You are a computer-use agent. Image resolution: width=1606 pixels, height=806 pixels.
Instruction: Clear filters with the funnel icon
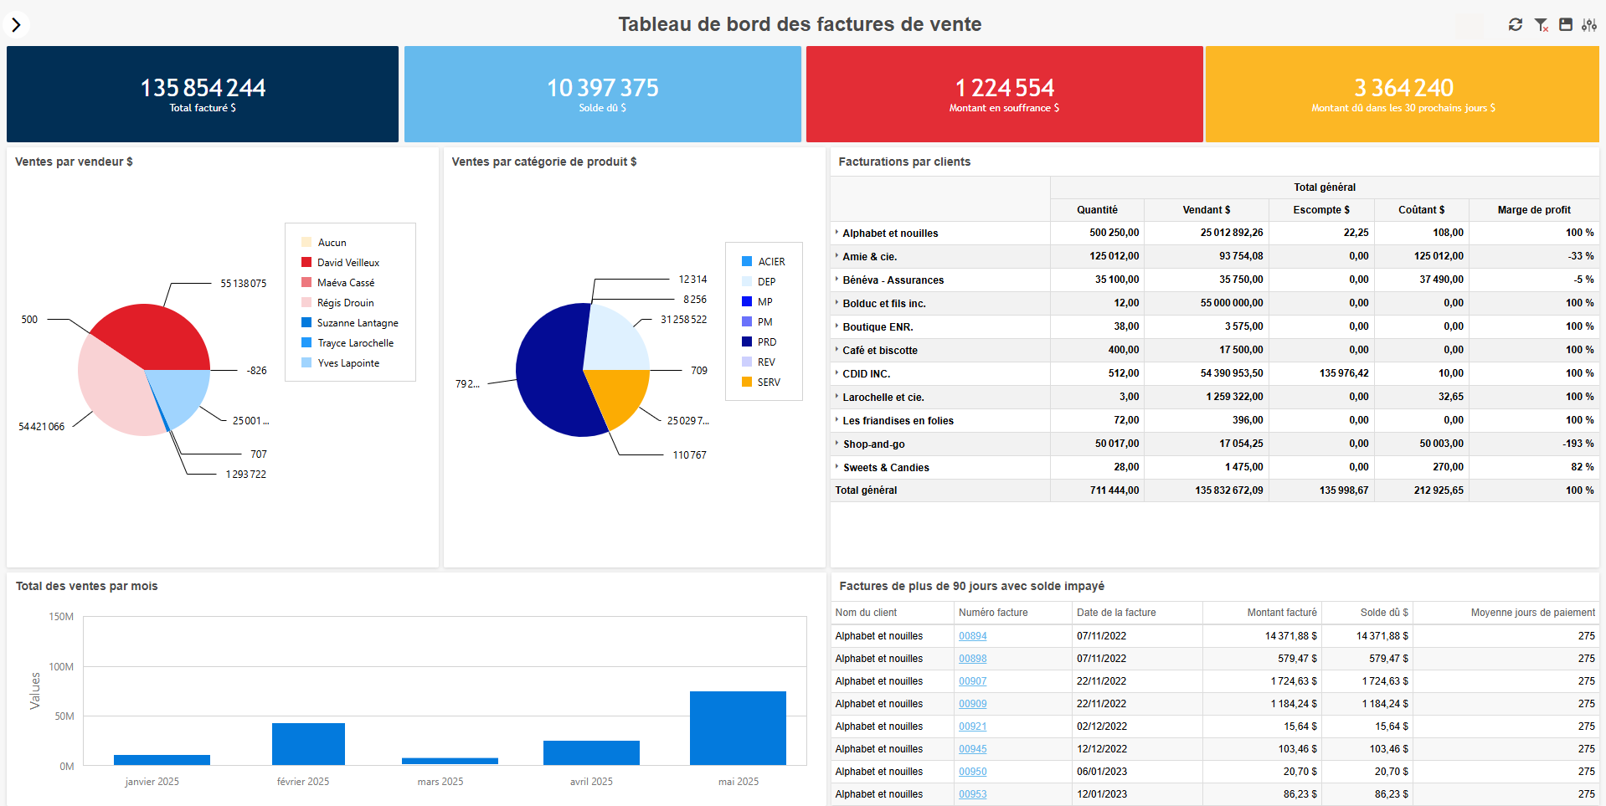(1541, 25)
